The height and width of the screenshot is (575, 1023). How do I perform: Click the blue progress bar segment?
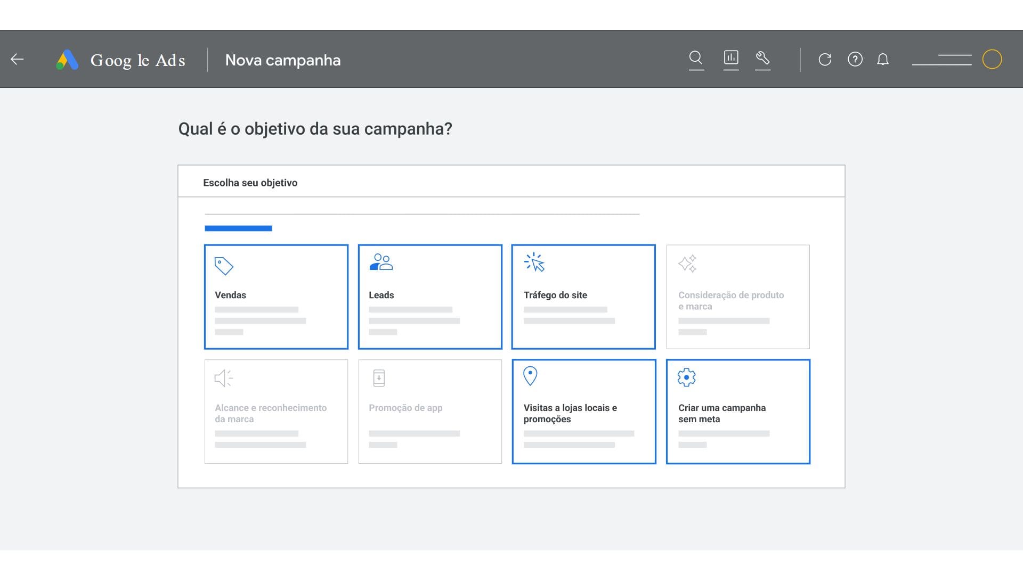238,228
